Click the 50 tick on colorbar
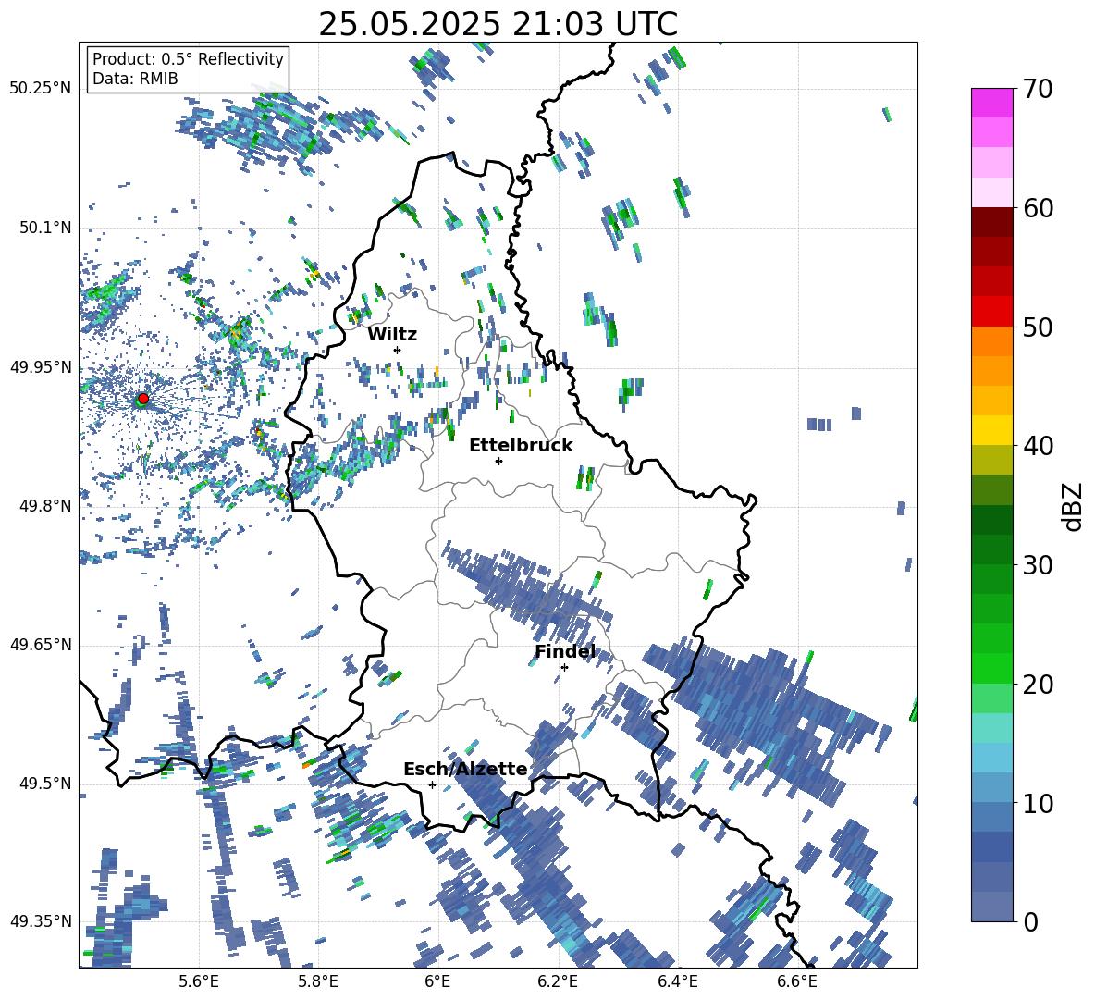 pos(1037,327)
